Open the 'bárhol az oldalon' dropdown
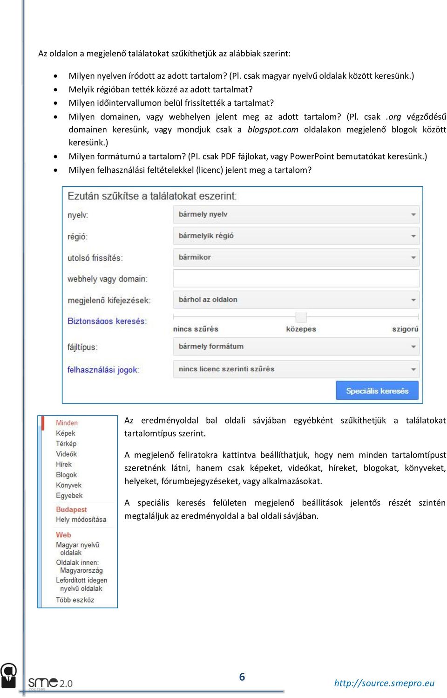447x698 pixels. [x=296, y=300]
